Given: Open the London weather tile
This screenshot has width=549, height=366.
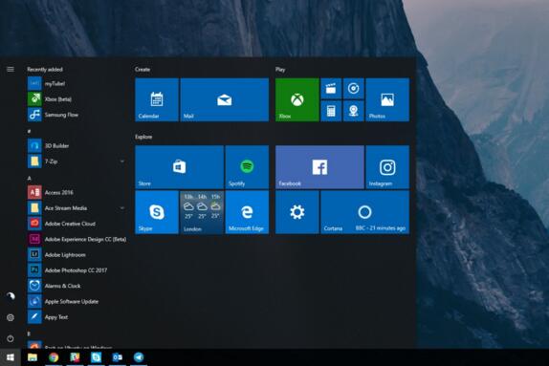Looking at the screenshot, I should pyautogui.click(x=202, y=212).
